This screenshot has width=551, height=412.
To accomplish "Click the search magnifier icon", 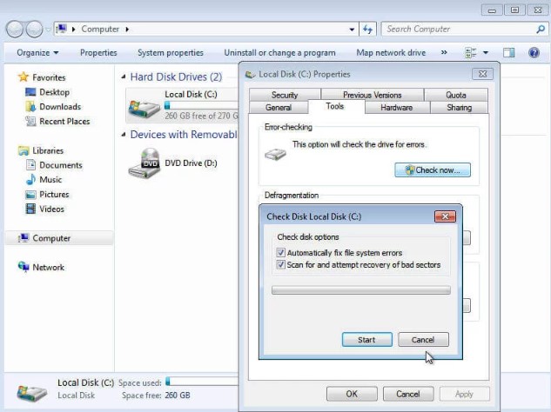I will point(541,30).
